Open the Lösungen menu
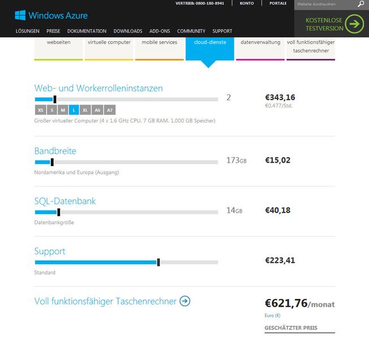The height and width of the screenshot is (339, 369). click(28, 31)
